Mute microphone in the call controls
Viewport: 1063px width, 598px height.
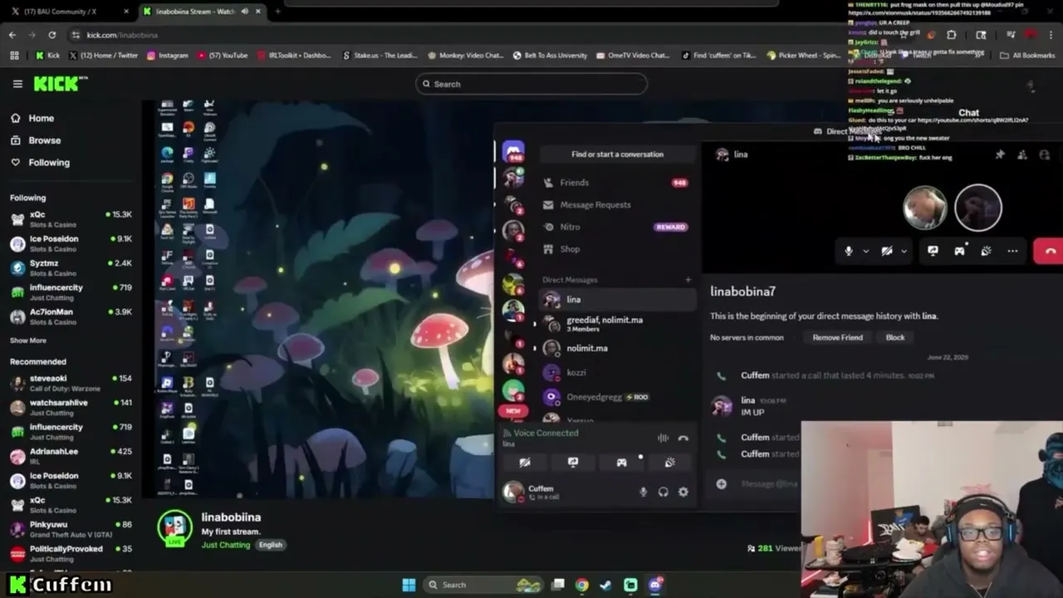click(849, 251)
